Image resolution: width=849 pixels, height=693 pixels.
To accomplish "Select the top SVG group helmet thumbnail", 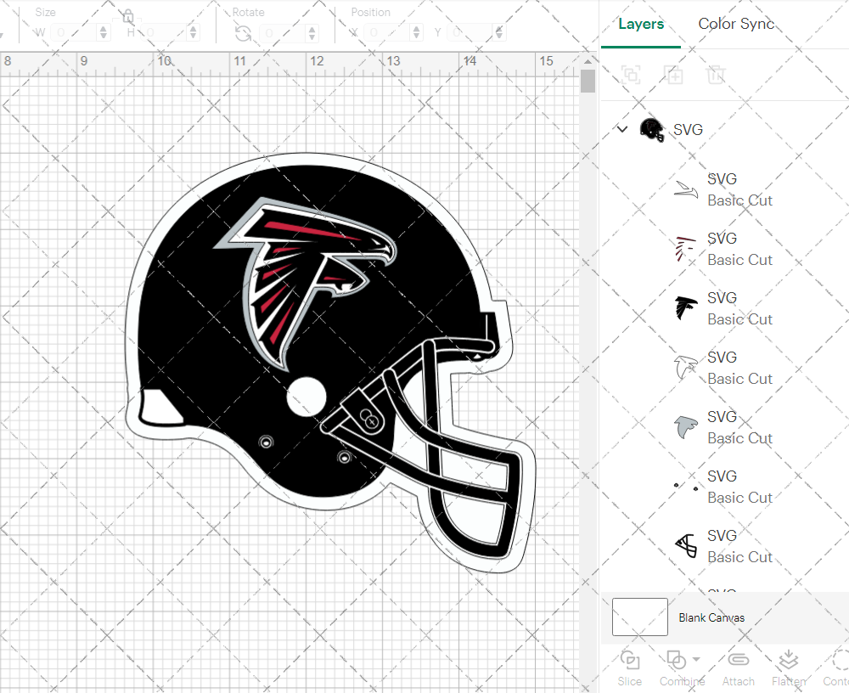I will coord(652,130).
